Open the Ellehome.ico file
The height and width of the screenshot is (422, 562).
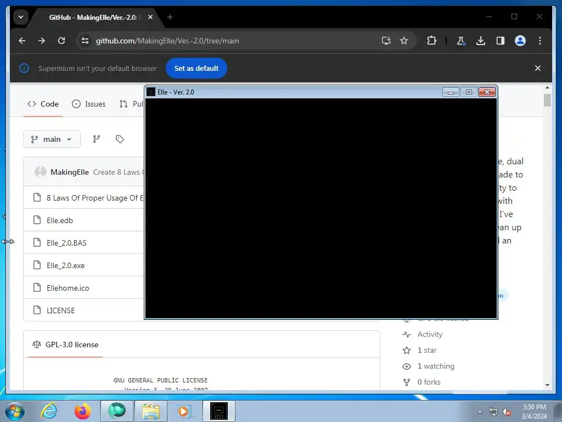(x=68, y=288)
